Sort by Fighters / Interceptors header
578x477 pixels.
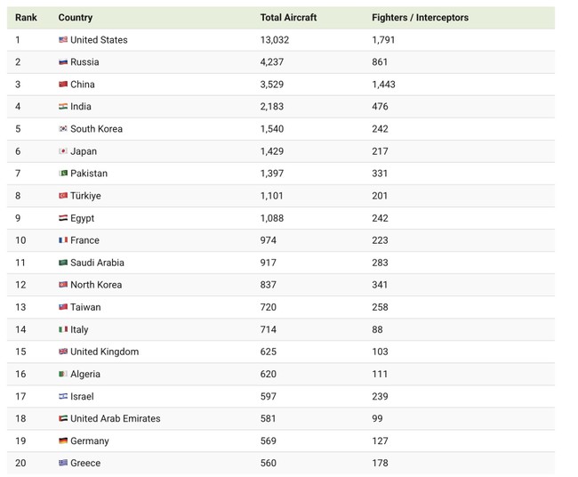point(420,18)
